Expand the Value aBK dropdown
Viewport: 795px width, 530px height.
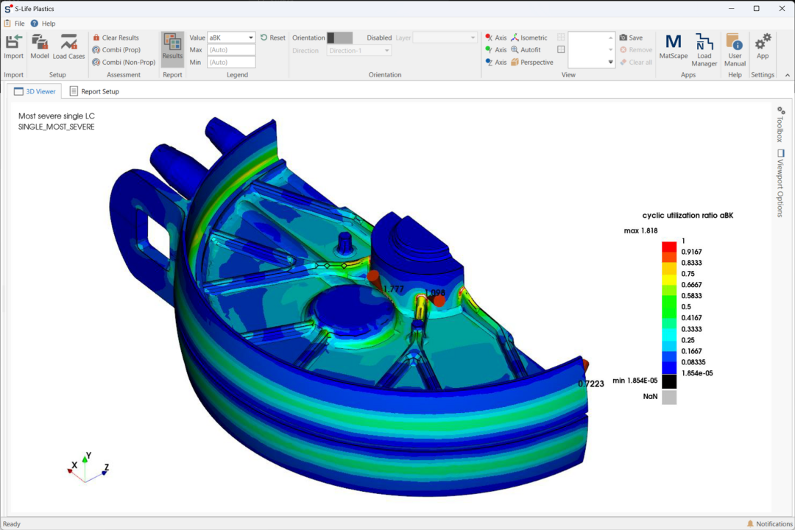[231, 38]
